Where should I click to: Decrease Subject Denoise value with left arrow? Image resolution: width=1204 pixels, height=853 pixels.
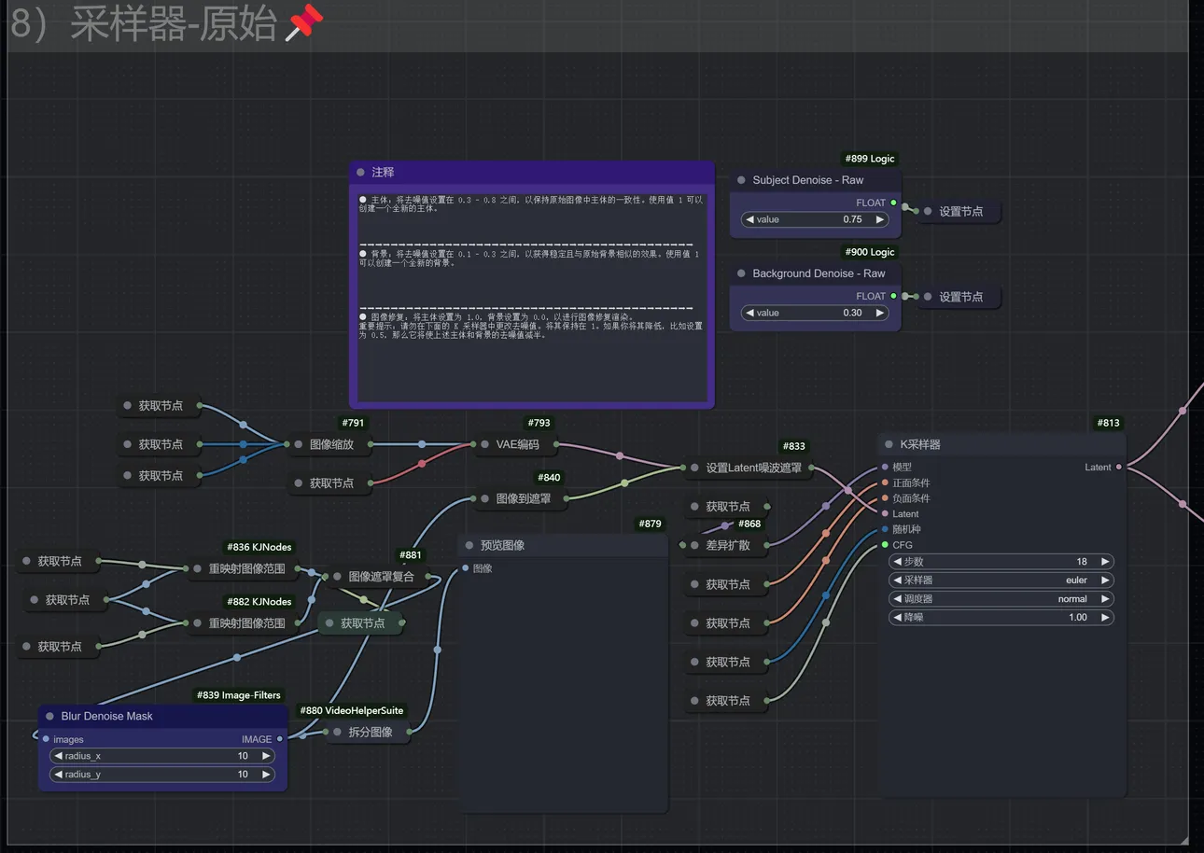(749, 219)
